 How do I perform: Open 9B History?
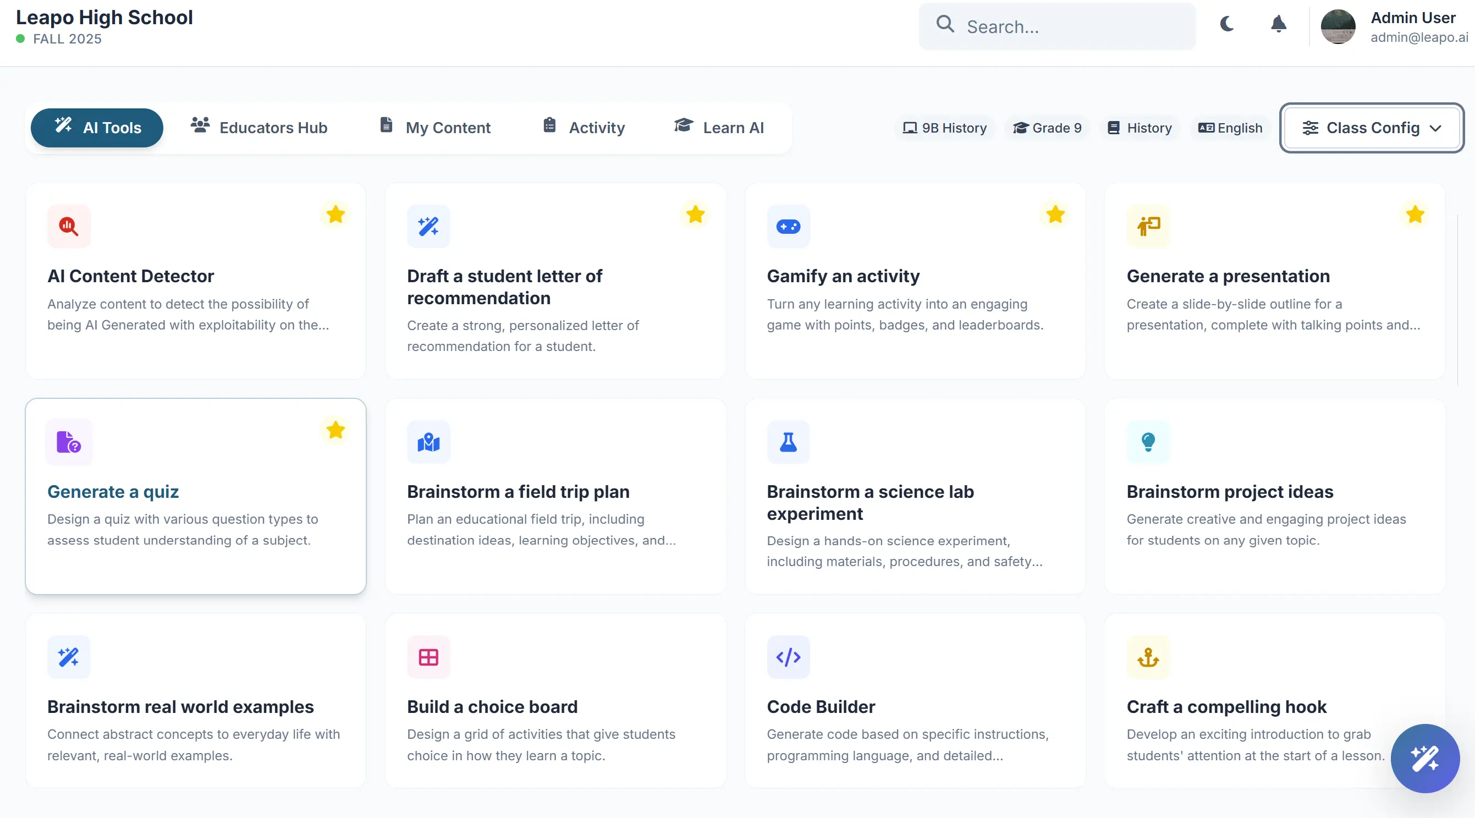(x=944, y=127)
